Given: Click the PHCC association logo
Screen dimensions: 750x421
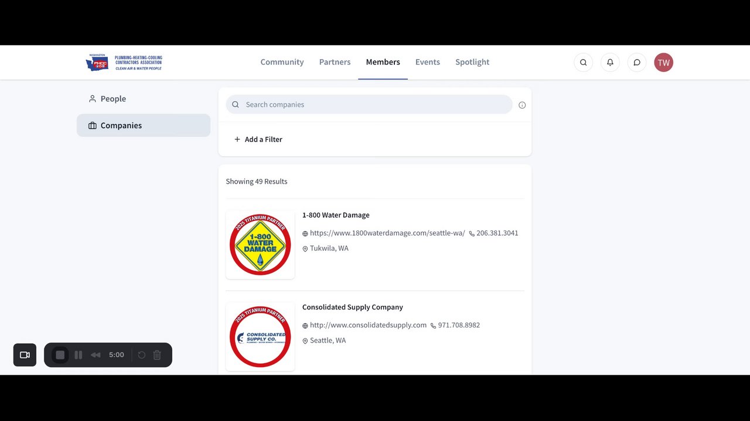Looking at the screenshot, I should [x=124, y=63].
